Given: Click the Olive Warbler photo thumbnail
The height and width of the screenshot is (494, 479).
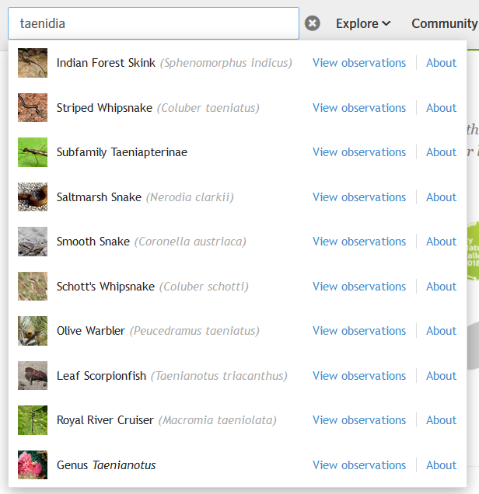Looking at the screenshot, I should [33, 331].
